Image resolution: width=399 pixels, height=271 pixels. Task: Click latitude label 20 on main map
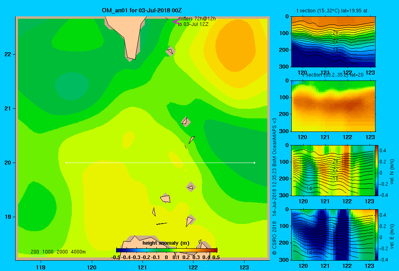point(8,163)
